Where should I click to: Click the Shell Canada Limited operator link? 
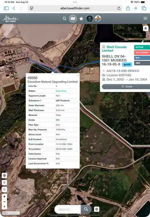click(114, 49)
